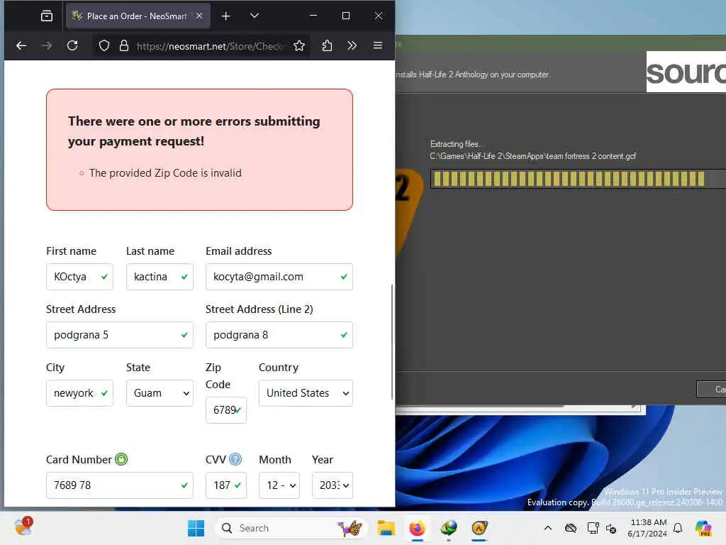Show hidden system tray icons
Viewport: 726px width, 545px height.
click(548, 528)
